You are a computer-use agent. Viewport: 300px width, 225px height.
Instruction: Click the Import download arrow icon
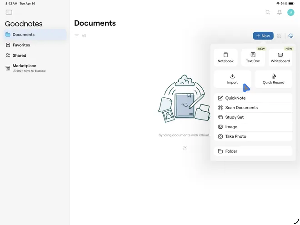pyautogui.click(x=232, y=76)
